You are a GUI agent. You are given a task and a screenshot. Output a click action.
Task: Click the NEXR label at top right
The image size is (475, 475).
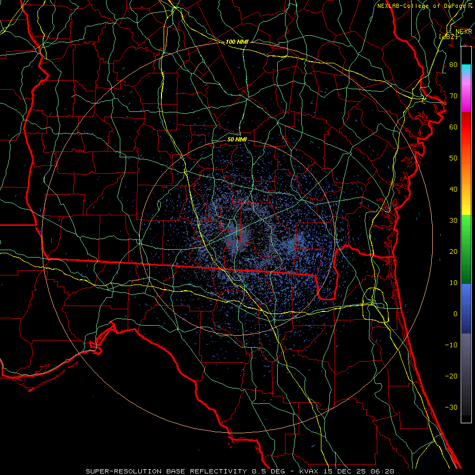pos(464,32)
